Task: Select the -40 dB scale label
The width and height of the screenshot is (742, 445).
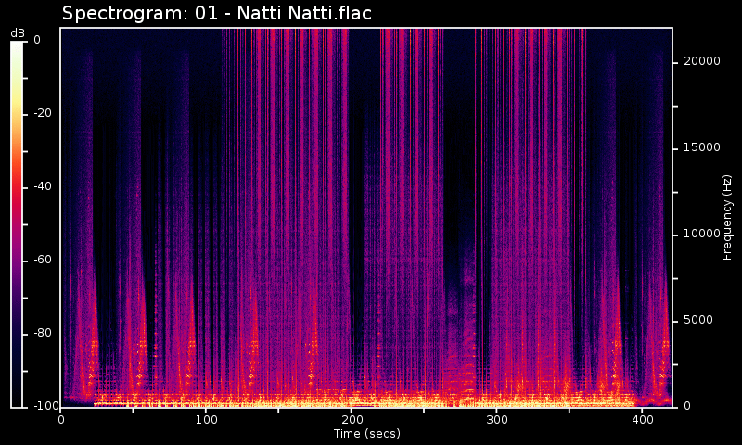Action: pyautogui.click(x=44, y=186)
